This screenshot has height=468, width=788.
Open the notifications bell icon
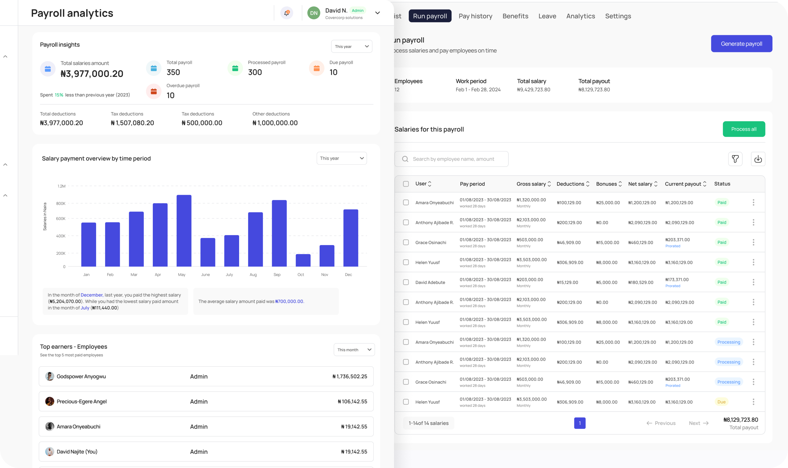point(286,13)
